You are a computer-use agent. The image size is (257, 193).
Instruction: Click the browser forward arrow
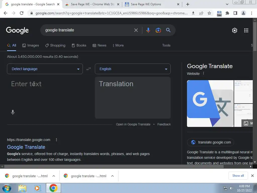click(14, 13)
